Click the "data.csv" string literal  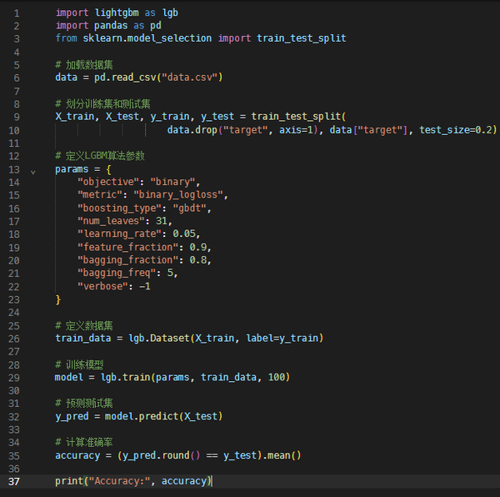(x=186, y=78)
